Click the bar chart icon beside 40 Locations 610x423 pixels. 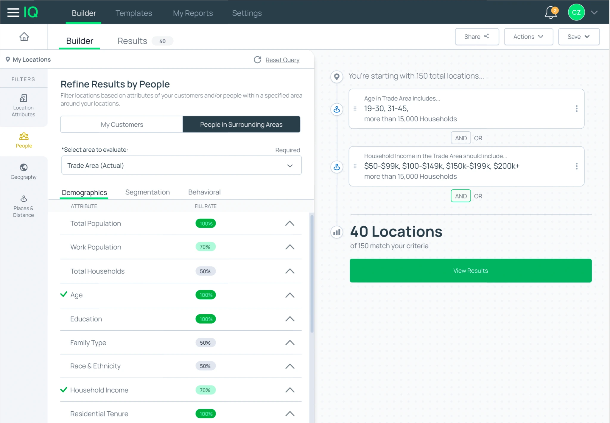coord(337,232)
